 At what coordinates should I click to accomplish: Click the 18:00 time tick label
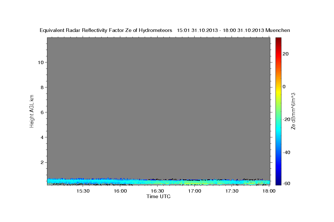click(x=269, y=191)
